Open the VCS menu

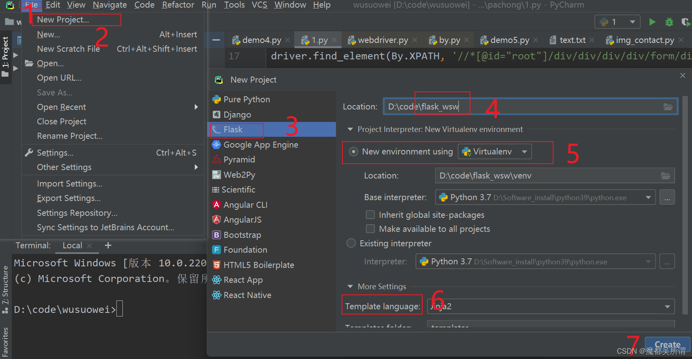pyautogui.click(x=259, y=5)
